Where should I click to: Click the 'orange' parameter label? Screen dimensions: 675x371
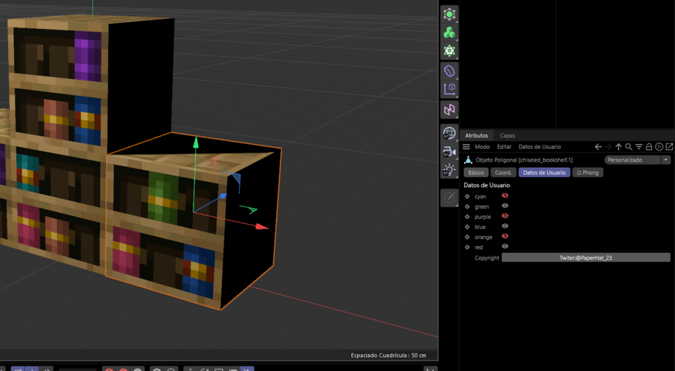(484, 237)
